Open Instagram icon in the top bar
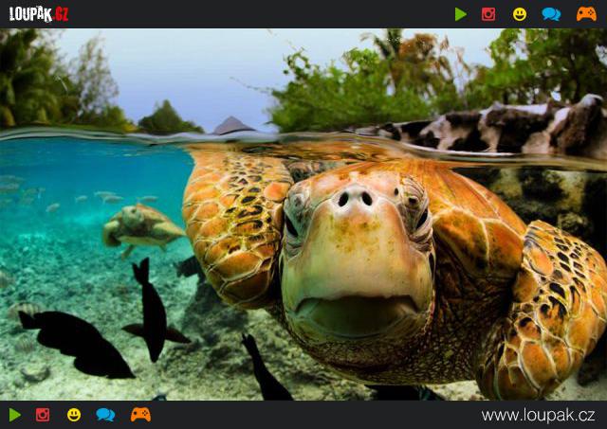 coord(488,14)
